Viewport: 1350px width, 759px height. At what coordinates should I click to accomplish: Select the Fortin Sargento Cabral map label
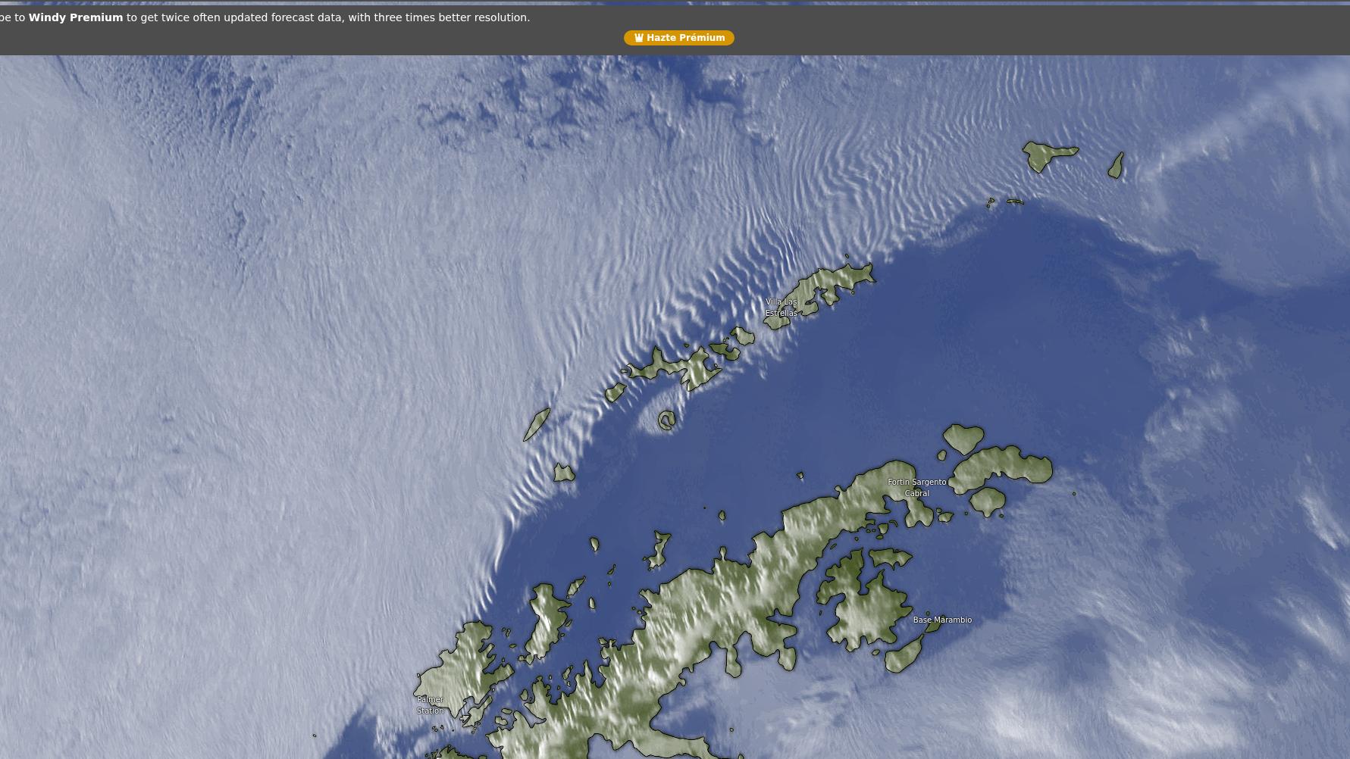916,487
